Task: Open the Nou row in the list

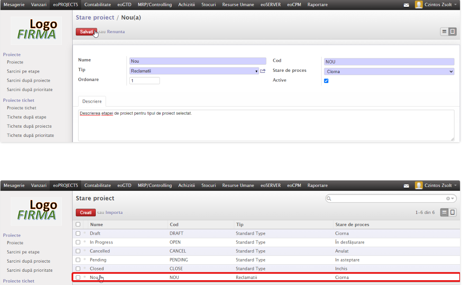Action: coord(94,277)
